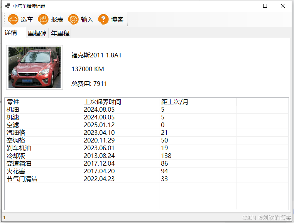Switch to the 年里程 tab

pyautogui.click(x=60, y=33)
